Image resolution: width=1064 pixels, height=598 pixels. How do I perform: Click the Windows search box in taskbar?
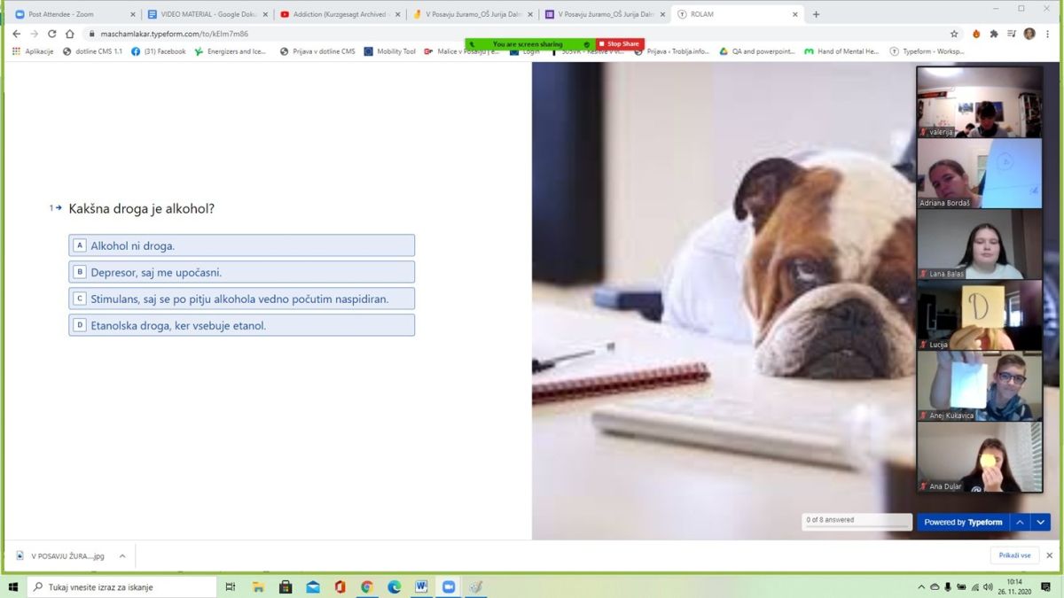[123, 586]
